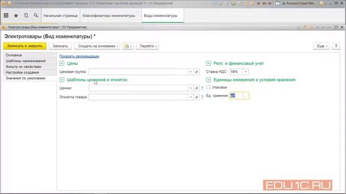Image resolution: width=346 pixels, height=194 pixels.
Task: Open the Этикетка товара linked item icon
Action: [x=196, y=97]
